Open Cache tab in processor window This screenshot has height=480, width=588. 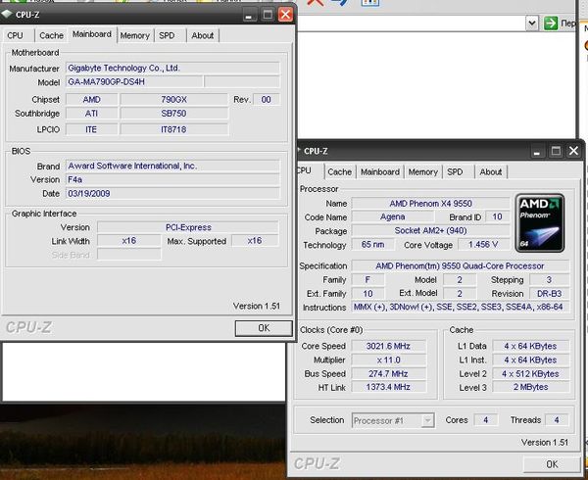pyautogui.click(x=340, y=172)
